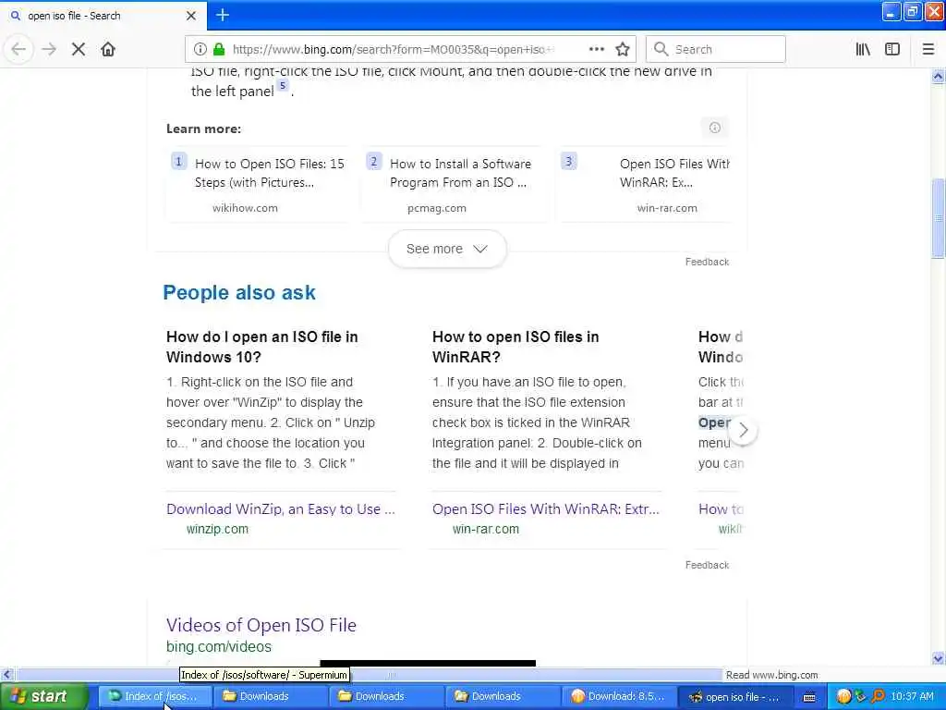Click the green win-rar.com link under WinRAR answer
The height and width of the screenshot is (710, 946).
coord(486,529)
